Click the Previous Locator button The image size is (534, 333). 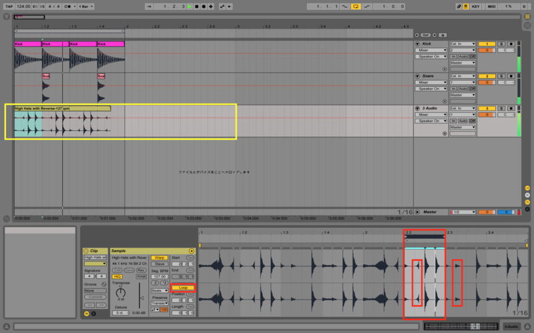pos(417,35)
